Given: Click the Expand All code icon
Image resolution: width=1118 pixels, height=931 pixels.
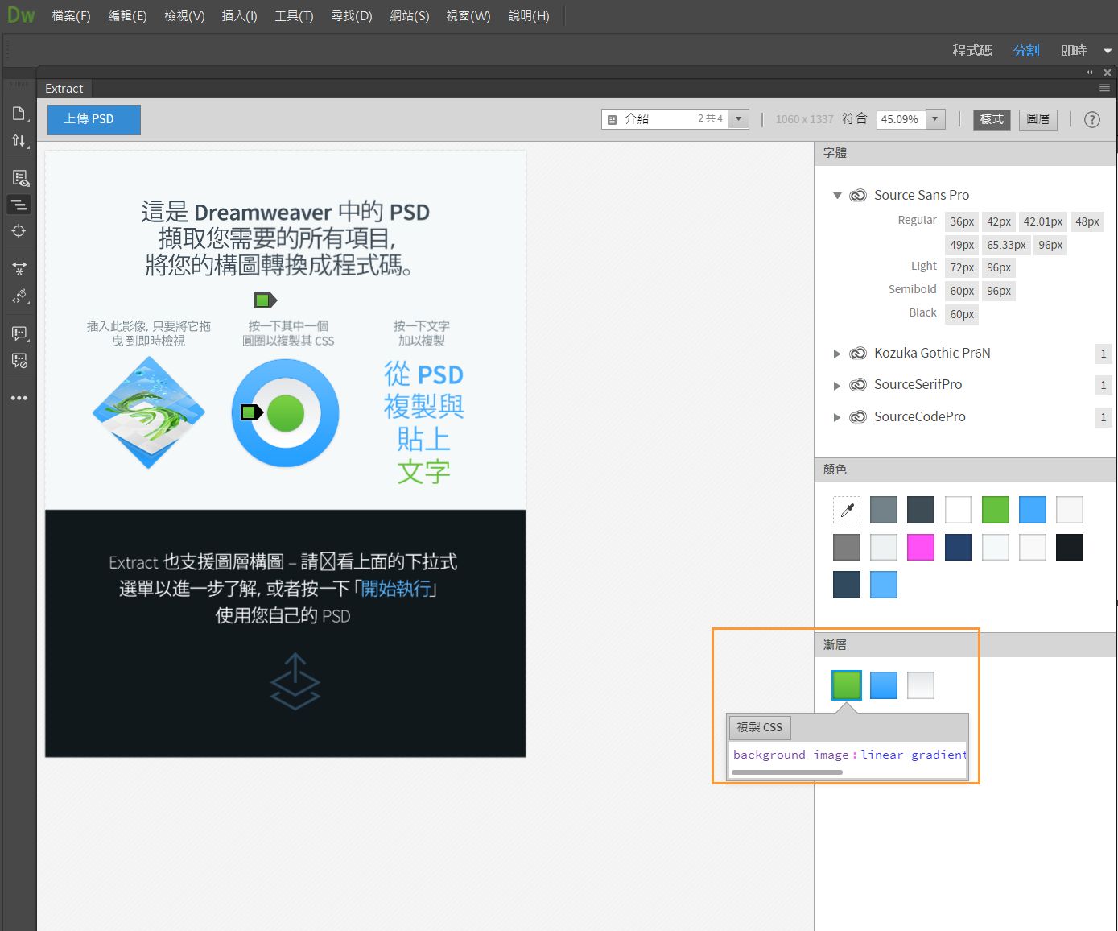Looking at the screenshot, I should click(x=19, y=268).
